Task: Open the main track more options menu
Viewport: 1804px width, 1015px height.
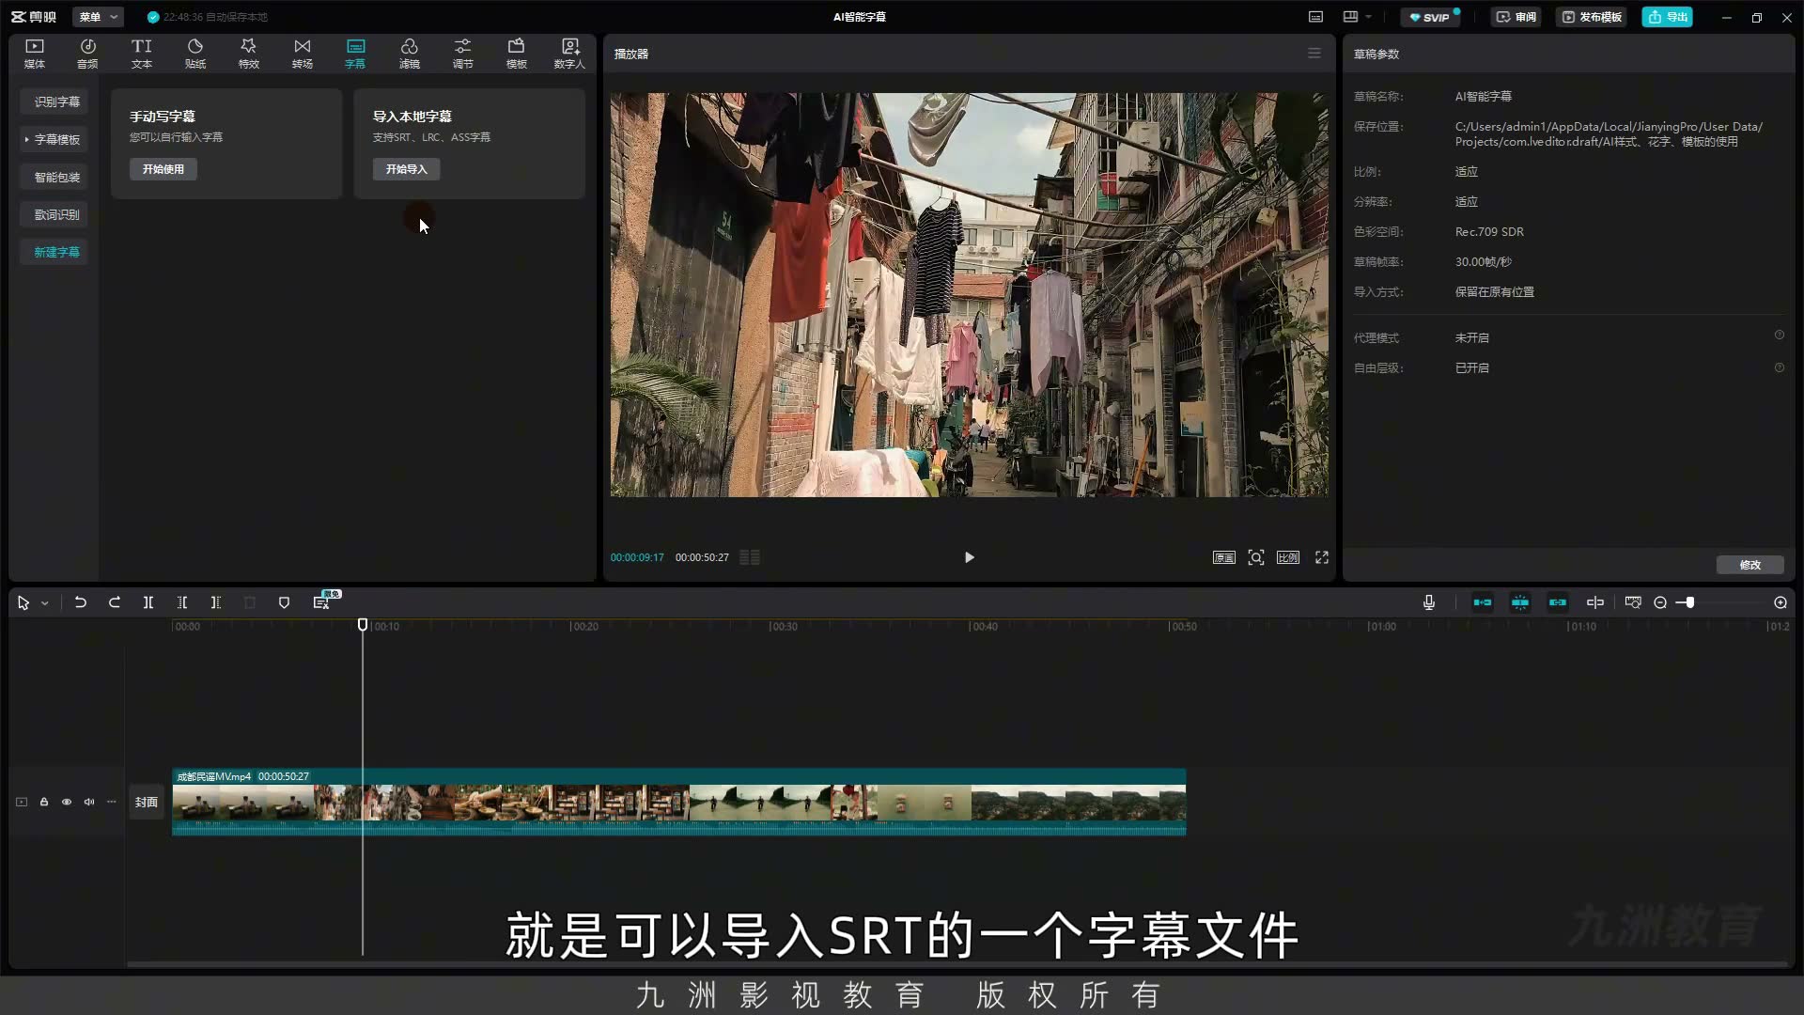Action: click(x=112, y=802)
